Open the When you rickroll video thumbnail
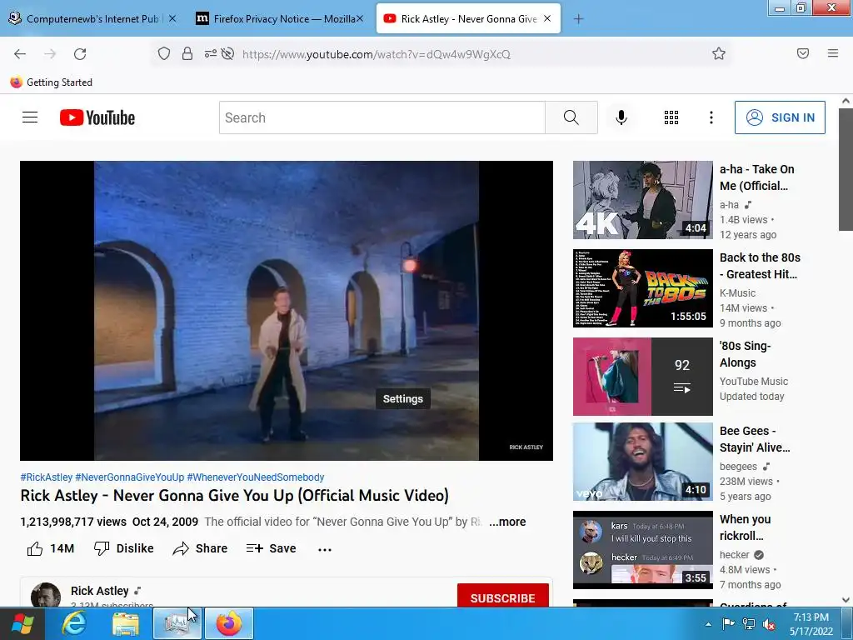This screenshot has width=853, height=640. point(642,550)
